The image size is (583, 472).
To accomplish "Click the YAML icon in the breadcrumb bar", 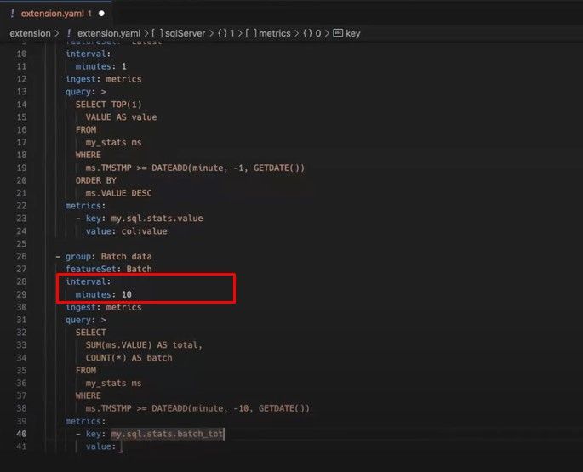I will click(68, 33).
